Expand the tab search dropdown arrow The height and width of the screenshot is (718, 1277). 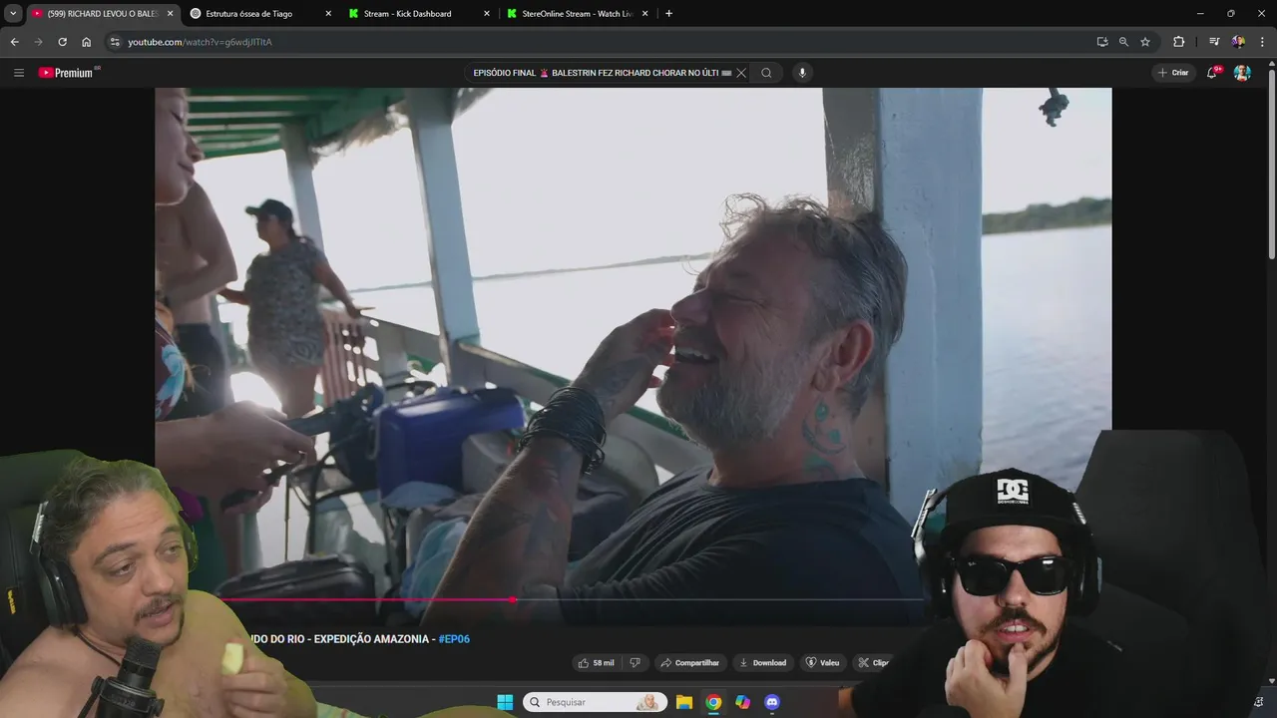point(13,14)
